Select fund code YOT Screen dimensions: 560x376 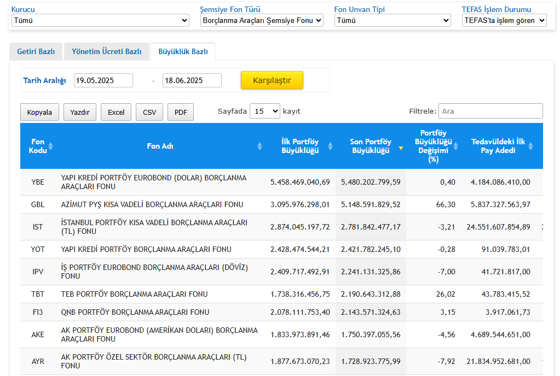point(38,249)
